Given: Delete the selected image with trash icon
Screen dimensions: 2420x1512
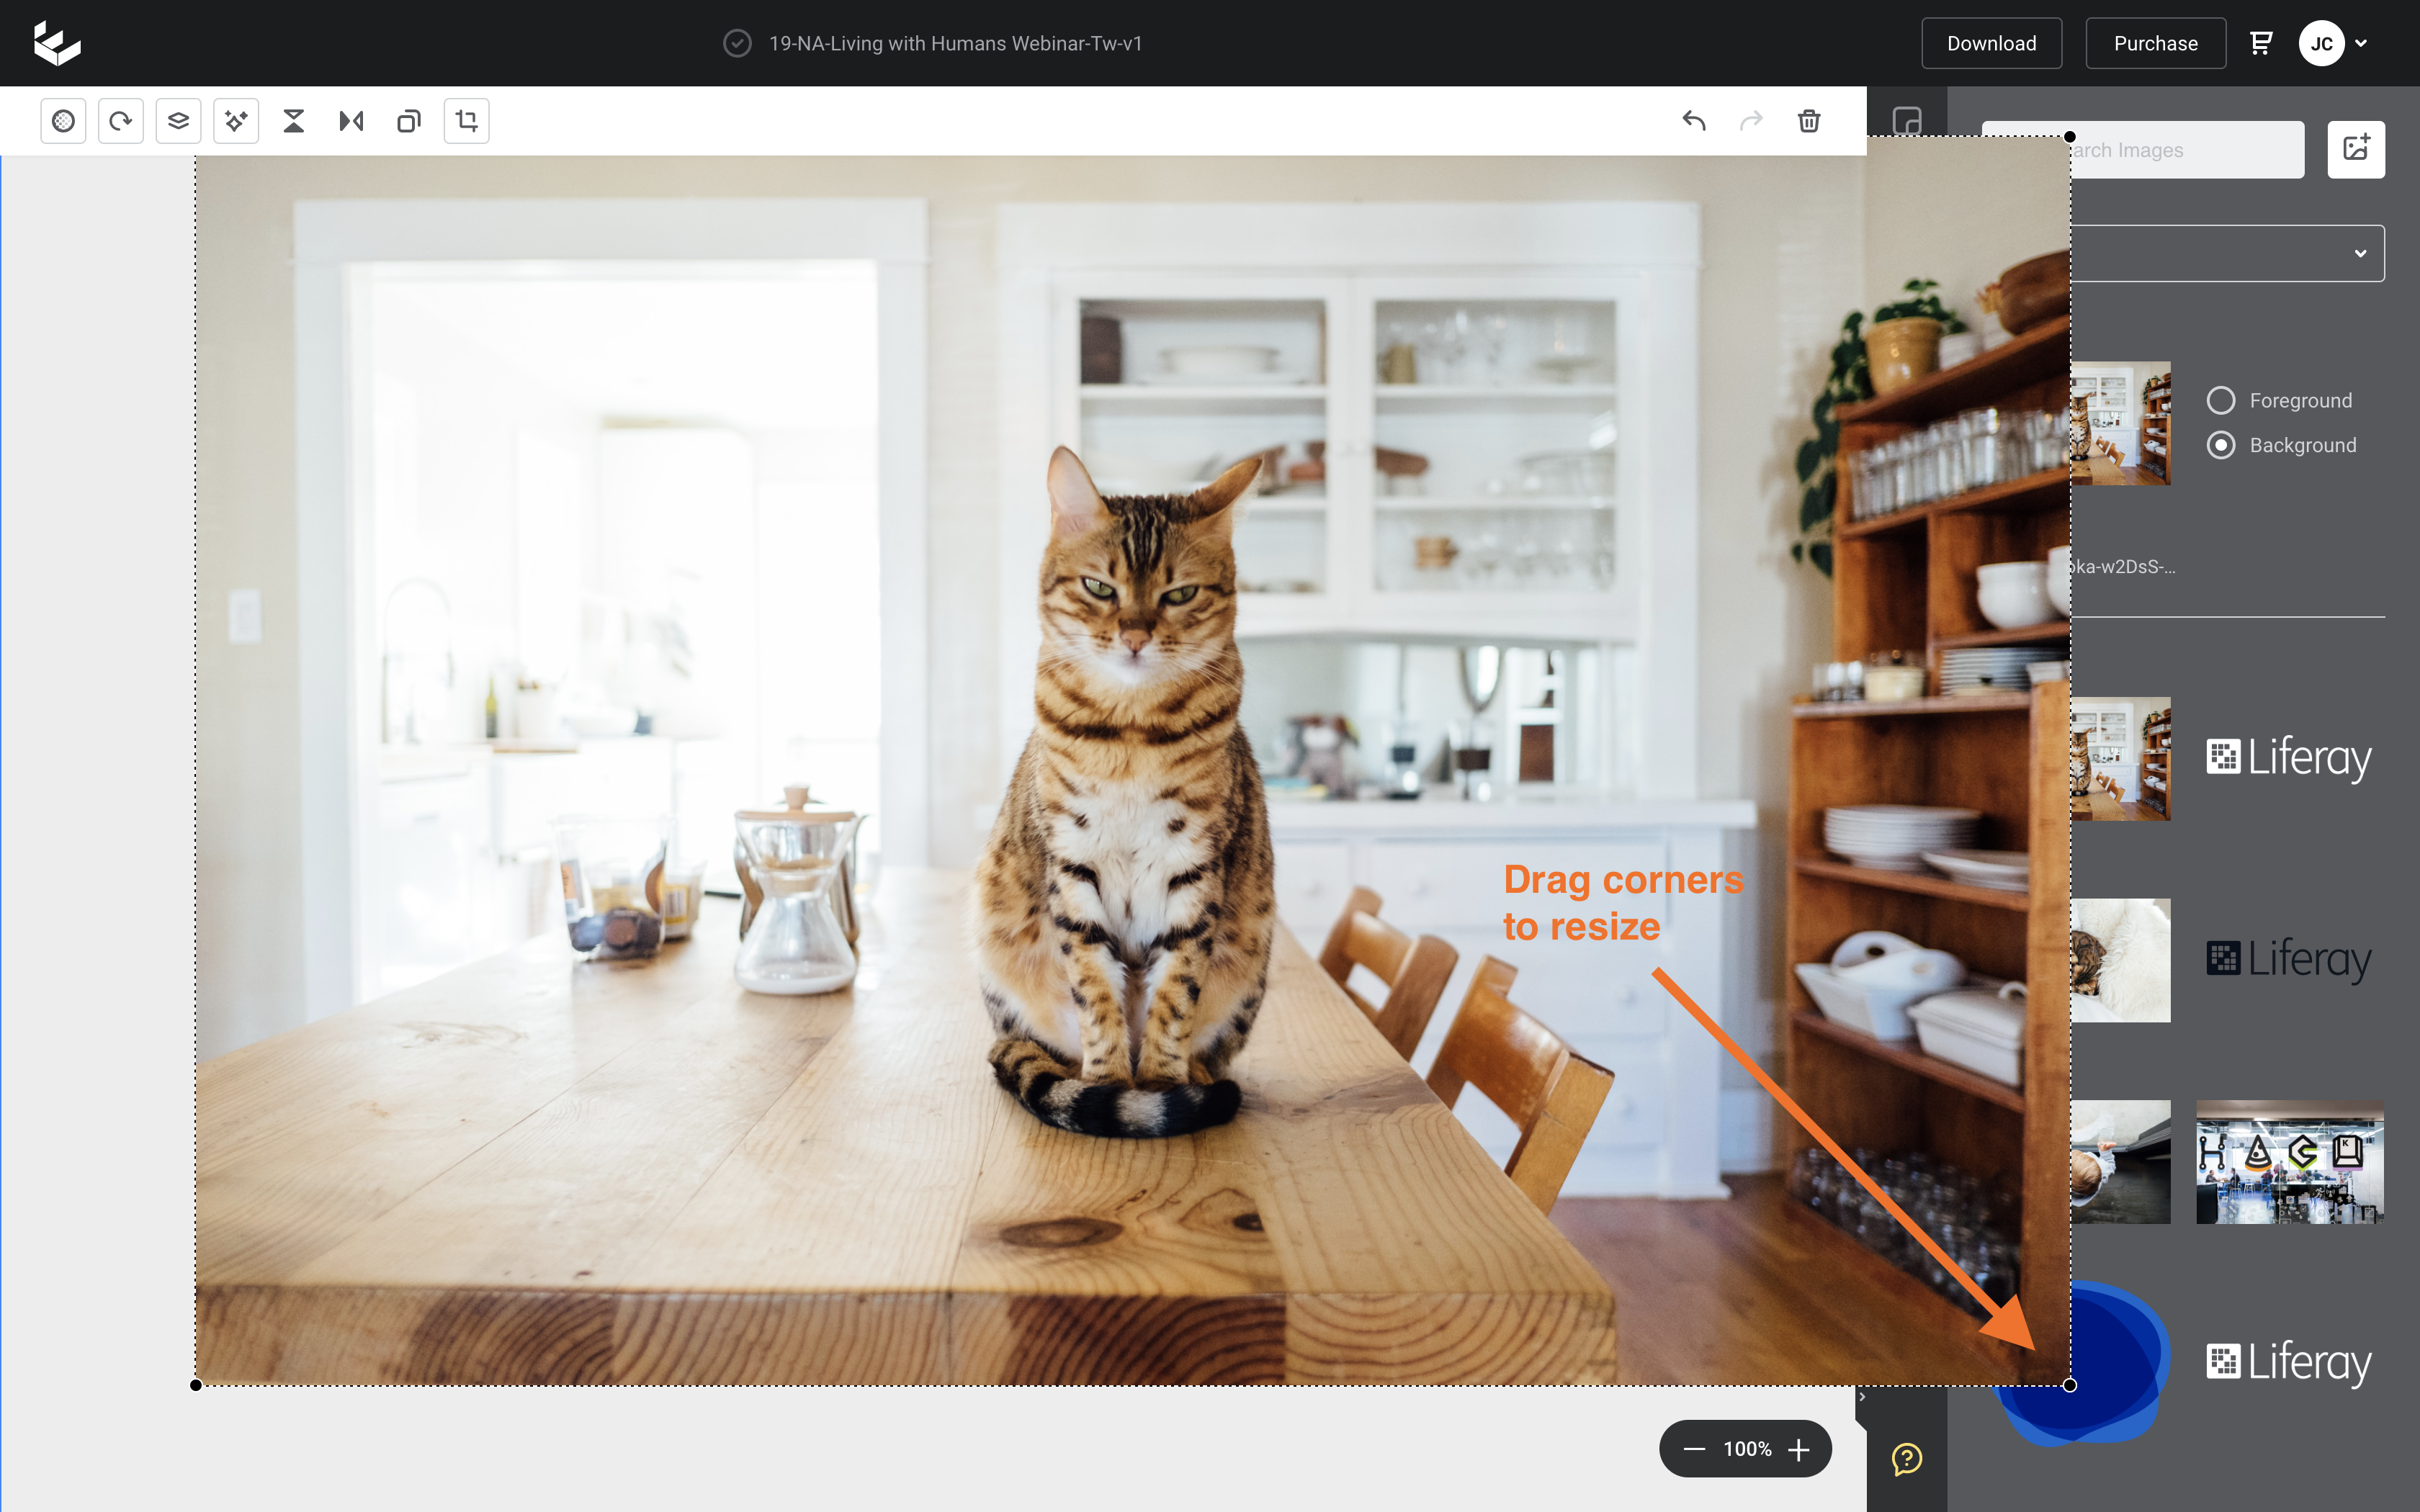Looking at the screenshot, I should 1809,121.
